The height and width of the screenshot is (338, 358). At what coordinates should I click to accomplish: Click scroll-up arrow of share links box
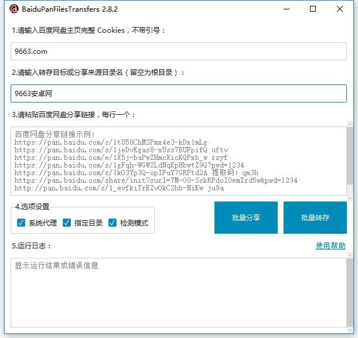point(350,124)
